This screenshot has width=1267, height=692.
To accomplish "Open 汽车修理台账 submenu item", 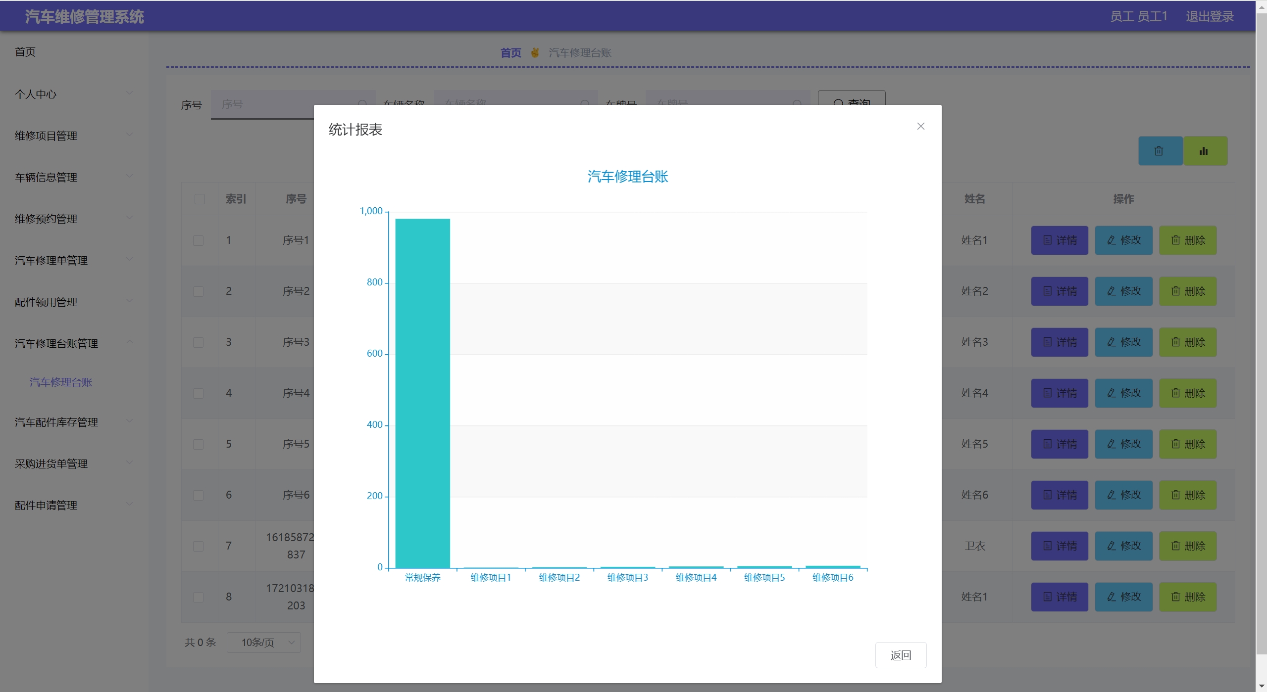I will (x=61, y=382).
